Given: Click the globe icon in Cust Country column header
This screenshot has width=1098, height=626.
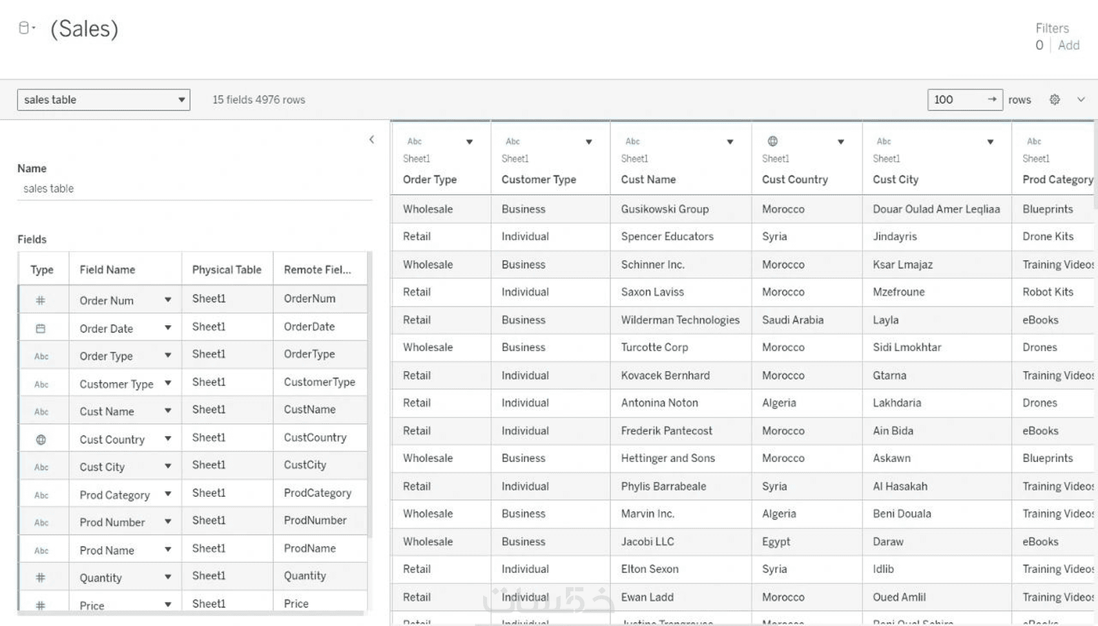Looking at the screenshot, I should click(x=772, y=141).
